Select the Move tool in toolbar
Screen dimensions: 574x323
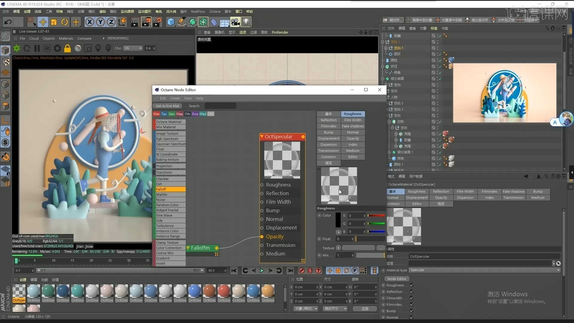tap(43, 22)
